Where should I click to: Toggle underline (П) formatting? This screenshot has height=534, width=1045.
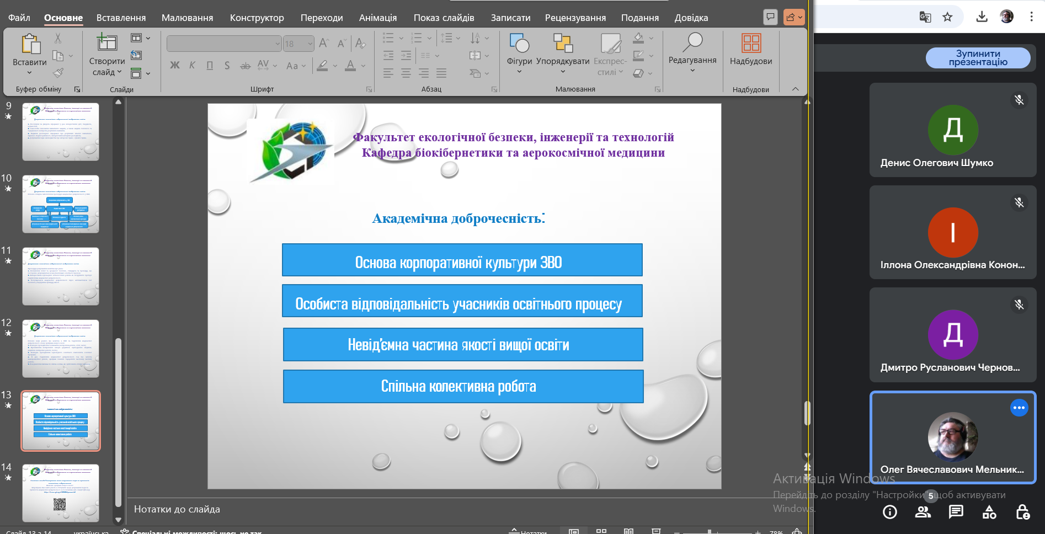coord(210,66)
